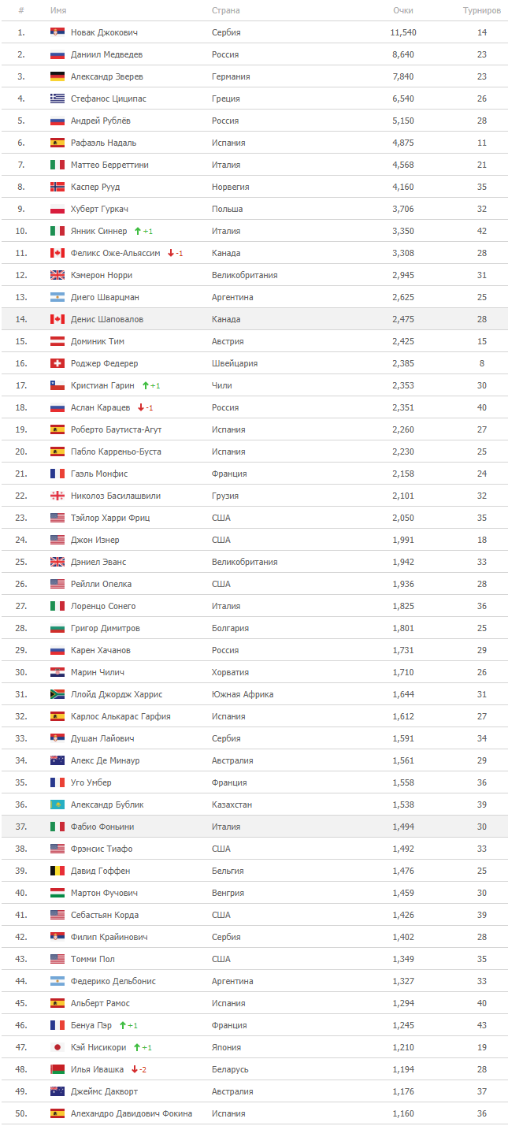Click the German flag beside Александр Зверев
Image resolution: width=508 pixels, height=1126 pixels.
click(57, 76)
